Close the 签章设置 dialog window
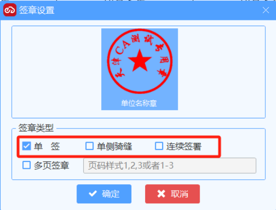The image size is (276, 210). point(266,10)
